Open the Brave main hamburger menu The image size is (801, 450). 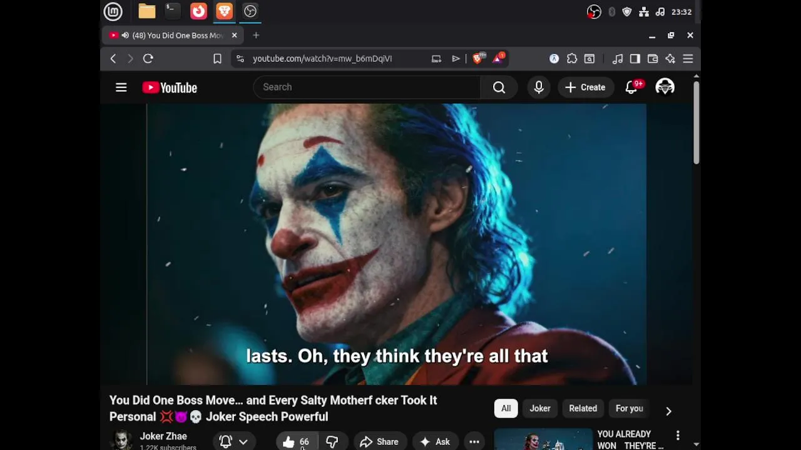[688, 59]
